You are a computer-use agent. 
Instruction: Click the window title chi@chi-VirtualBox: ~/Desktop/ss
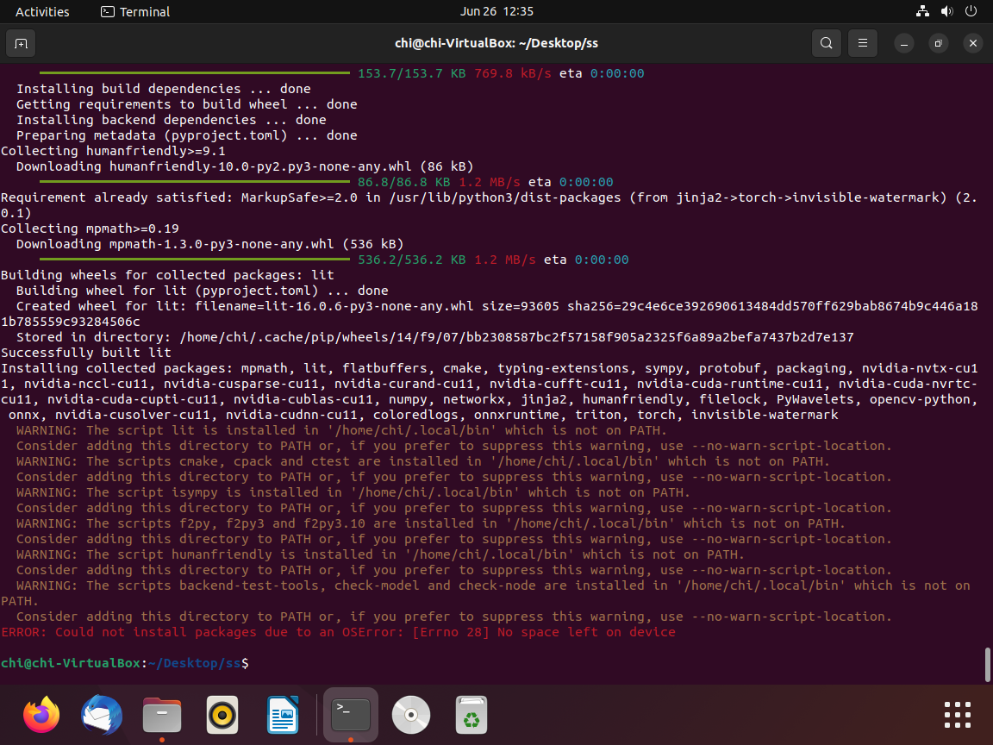[496, 43]
